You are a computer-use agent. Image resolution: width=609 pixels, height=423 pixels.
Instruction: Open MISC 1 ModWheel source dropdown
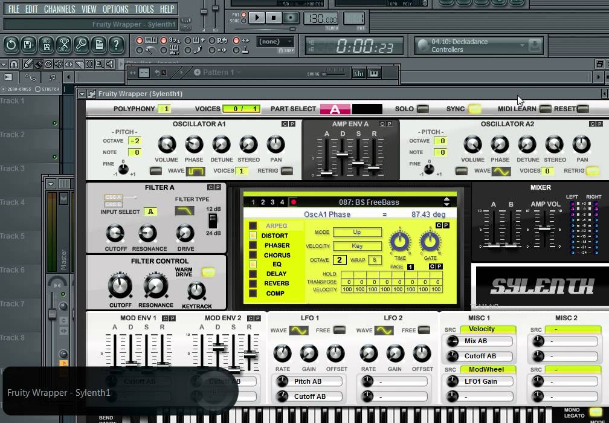point(488,369)
